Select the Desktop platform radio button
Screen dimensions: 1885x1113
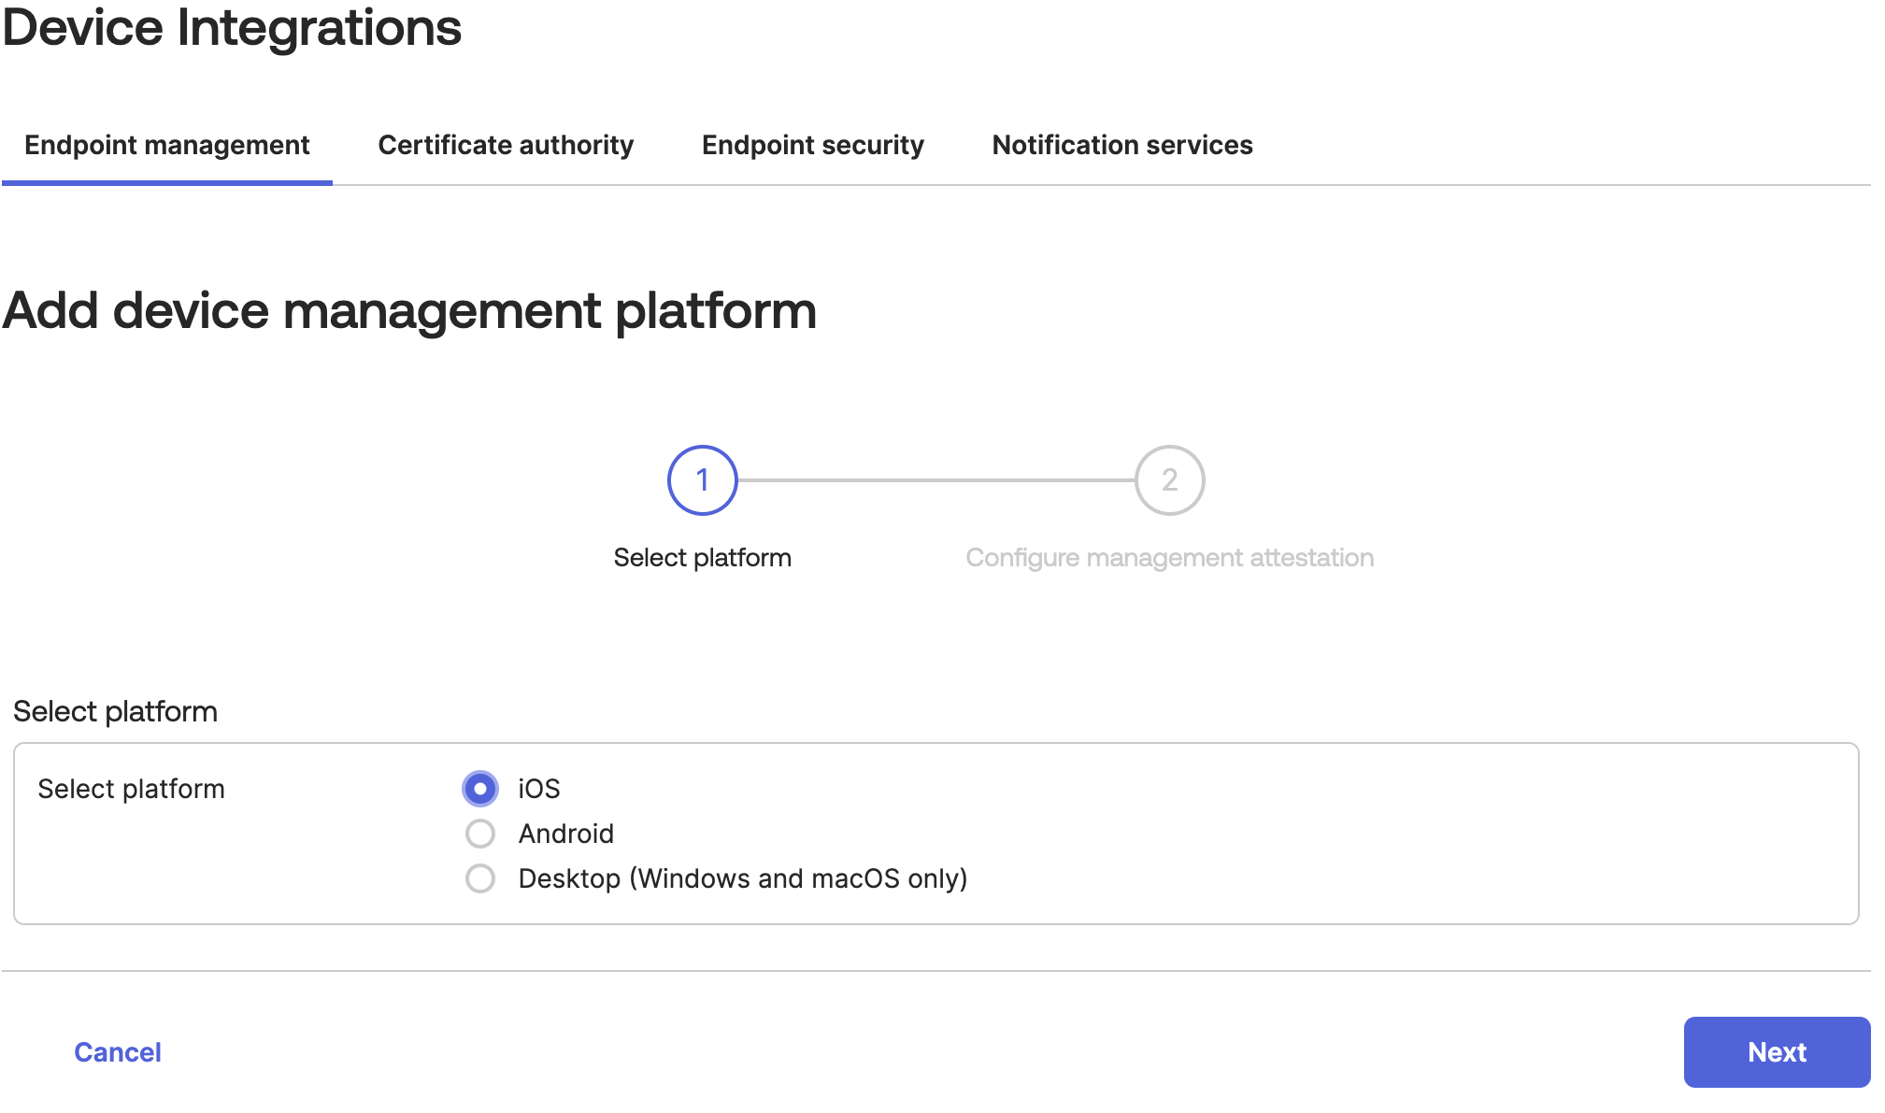click(x=480, y=878)
